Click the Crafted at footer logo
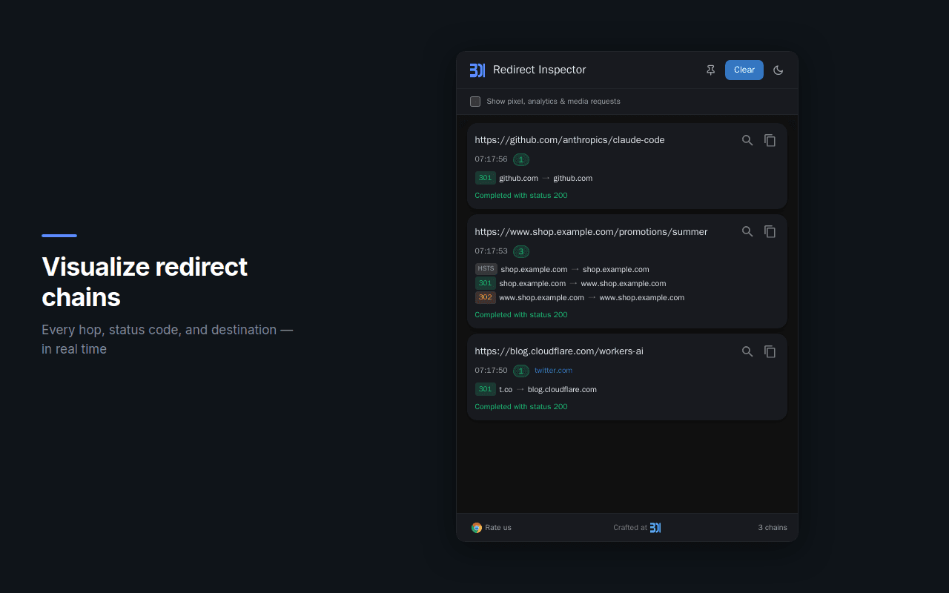 655,527
